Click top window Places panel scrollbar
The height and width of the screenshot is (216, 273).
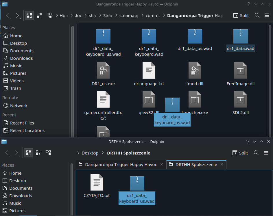[72, 81]
